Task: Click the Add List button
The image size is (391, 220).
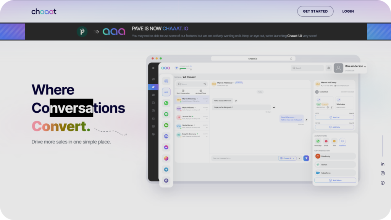Action: pyautogui.click(x=334, y=117)
